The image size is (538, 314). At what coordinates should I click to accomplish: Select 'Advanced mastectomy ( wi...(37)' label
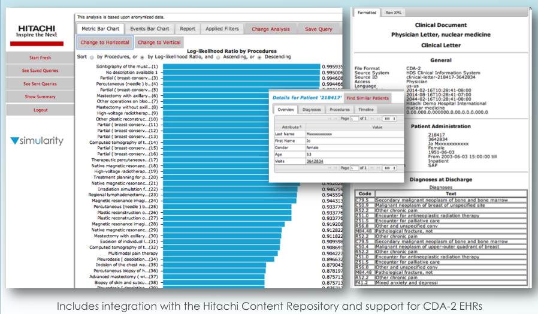coord(123,277)
